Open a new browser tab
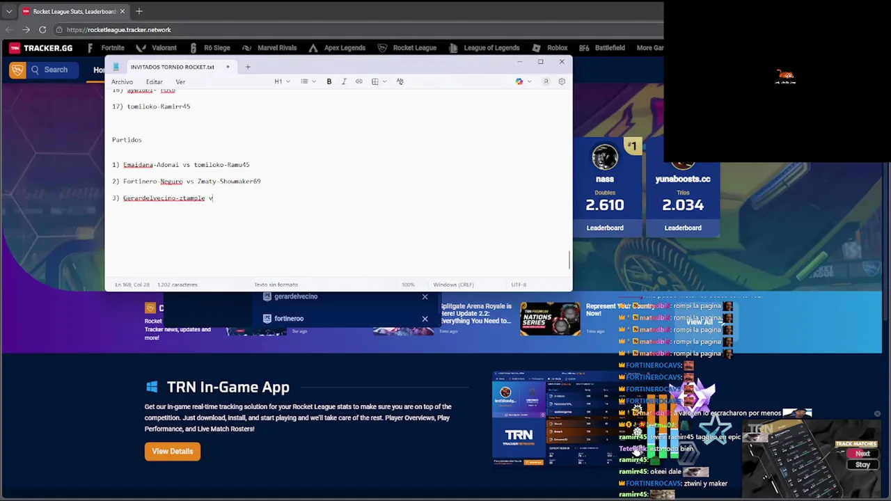The width and height of the screenshot is (891, 501). click(139, 11)
